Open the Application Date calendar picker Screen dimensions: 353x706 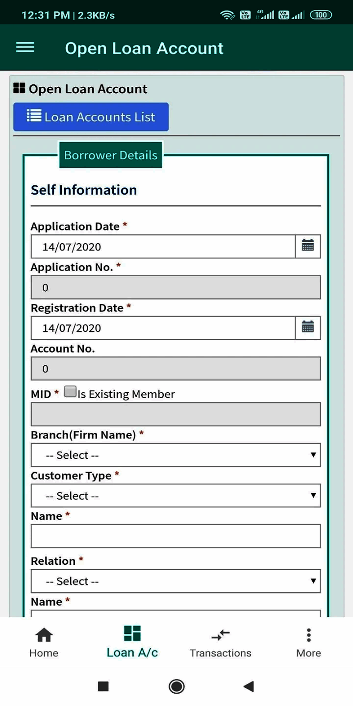pyautogui.click(x=307, y=246)
